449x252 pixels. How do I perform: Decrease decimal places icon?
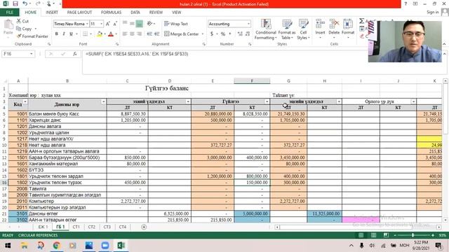(x=248, y=34)
